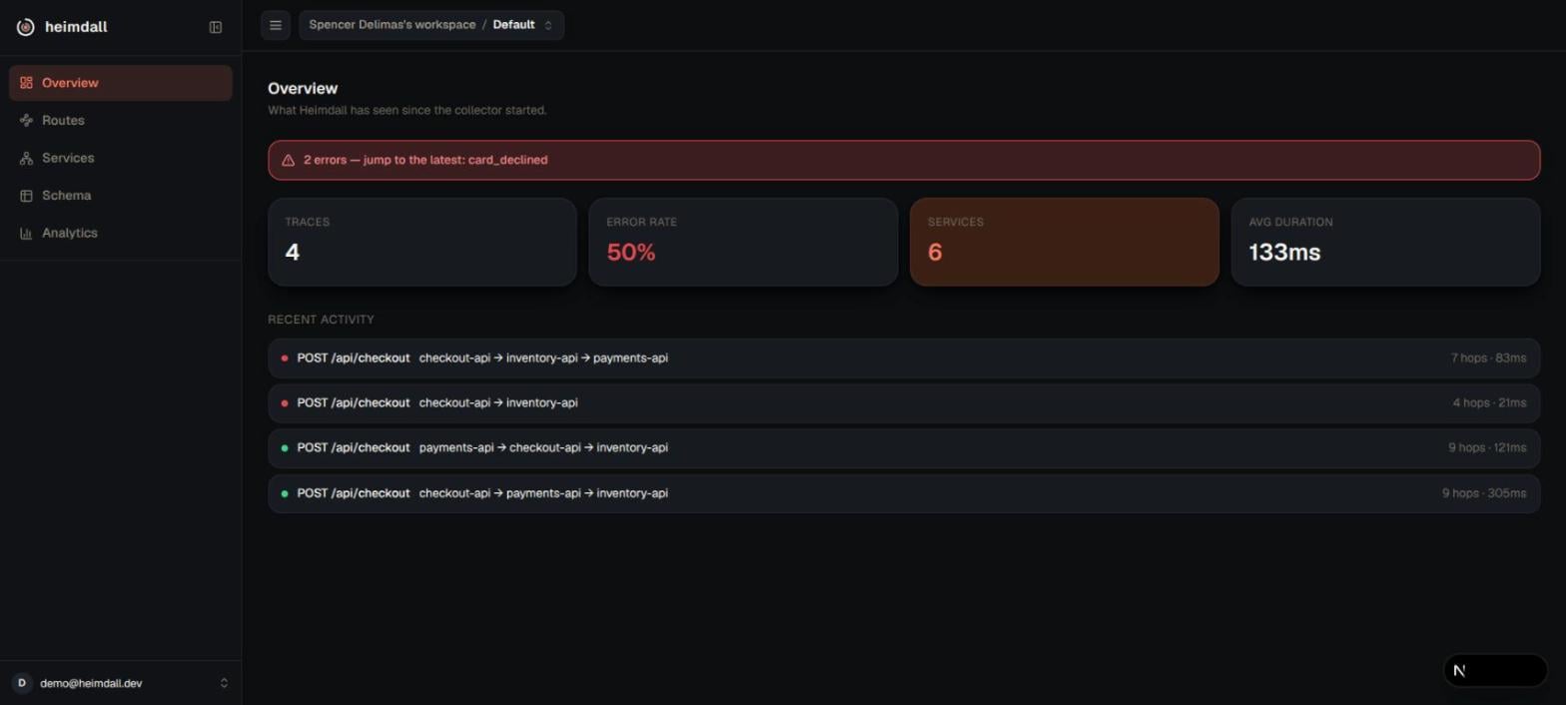Image resolution: width=1566 pixels, height=705 pixels.
Task: Click the Services icon in sidebar
Action: coord(26,158)
